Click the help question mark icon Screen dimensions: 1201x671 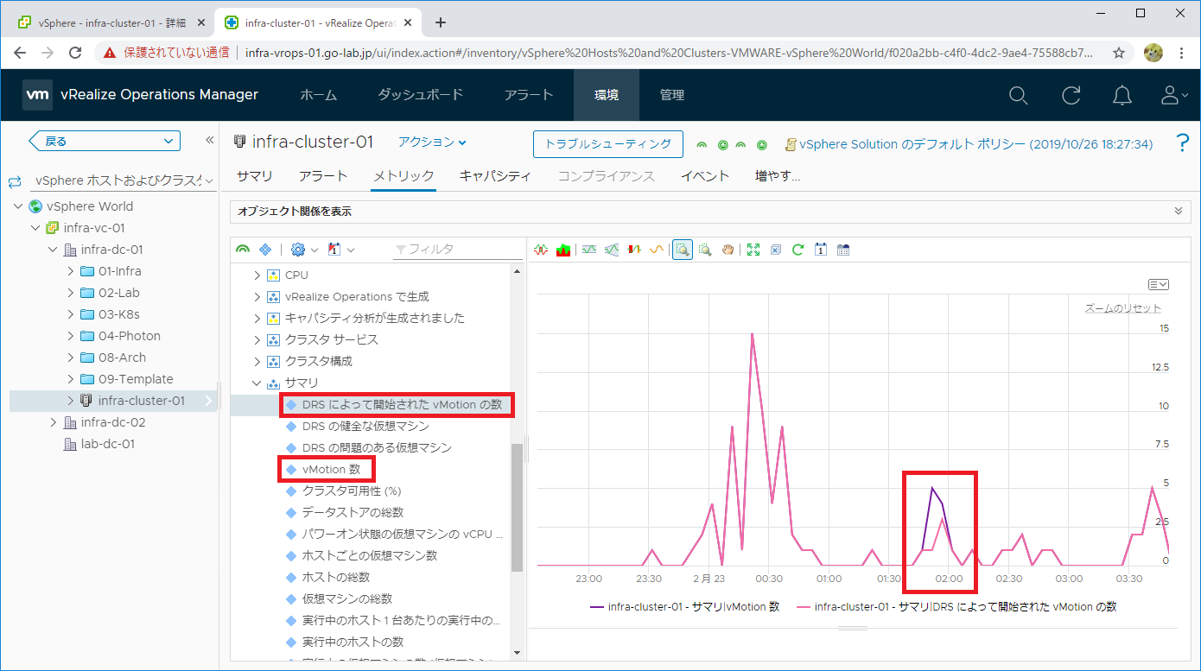(1183, 143)
